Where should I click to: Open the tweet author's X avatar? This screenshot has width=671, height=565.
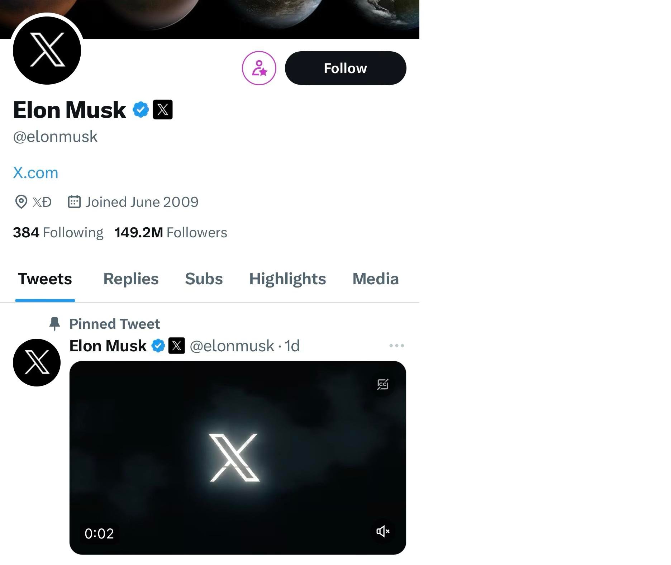37,362
